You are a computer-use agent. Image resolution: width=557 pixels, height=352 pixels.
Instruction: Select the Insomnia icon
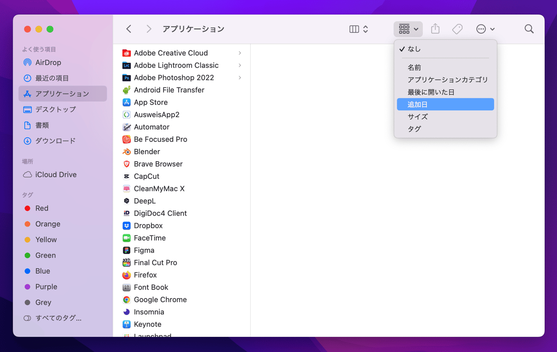click(x=126, y=312)
